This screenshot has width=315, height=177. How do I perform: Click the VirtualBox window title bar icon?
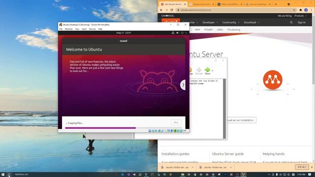pyautogui.click(x=61, y=25)
